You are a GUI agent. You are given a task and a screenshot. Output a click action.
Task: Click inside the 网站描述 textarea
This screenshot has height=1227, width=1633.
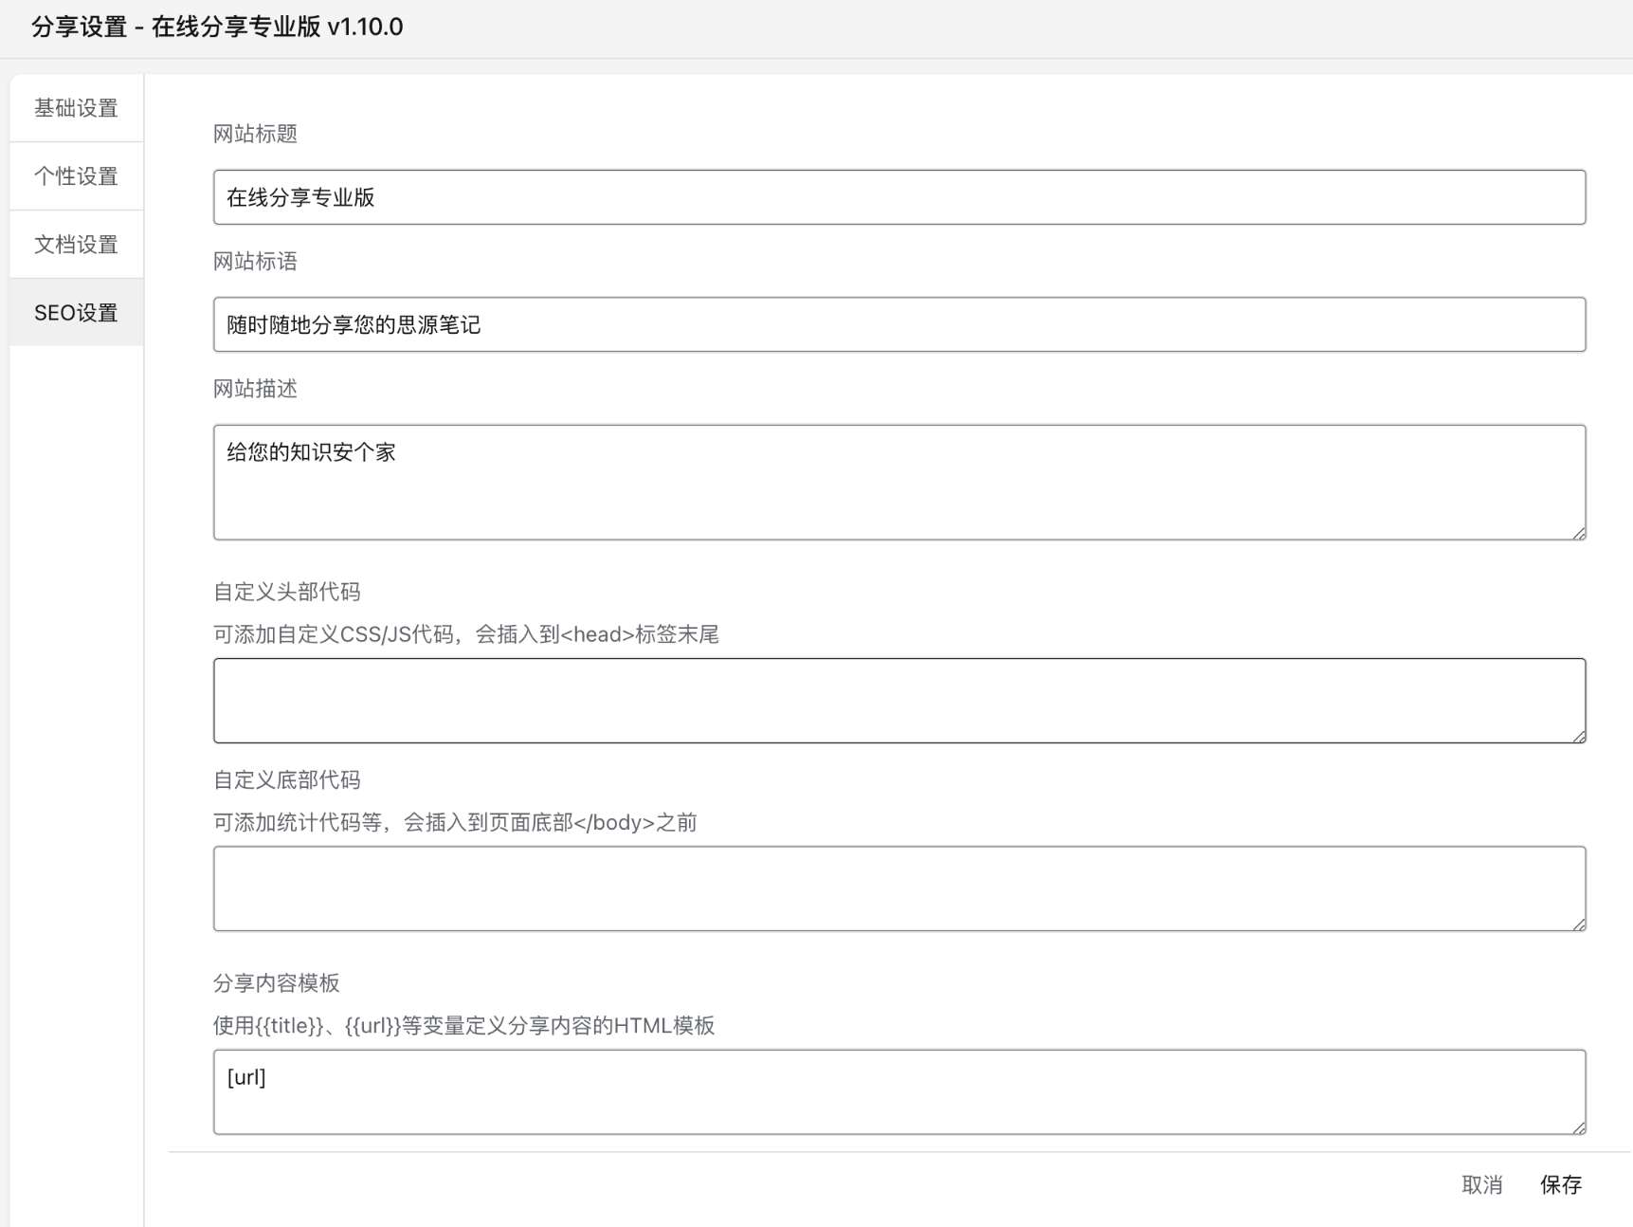coord(898,482)
